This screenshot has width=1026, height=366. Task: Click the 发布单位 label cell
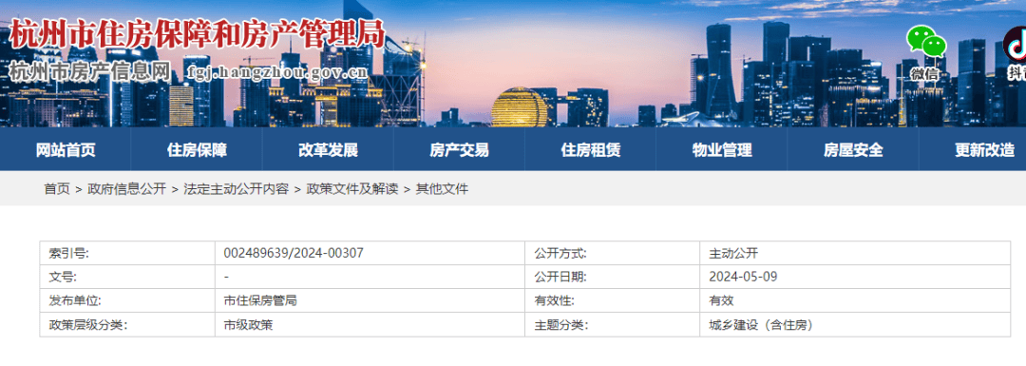(127, 300)
